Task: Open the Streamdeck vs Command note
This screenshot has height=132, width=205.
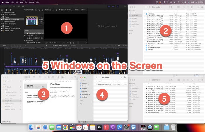Action: [35, 102]
